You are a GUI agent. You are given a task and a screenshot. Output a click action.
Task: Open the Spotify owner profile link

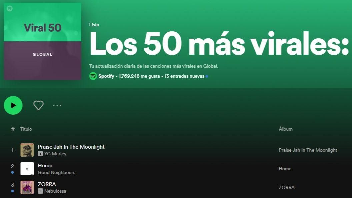coord(106,76)
